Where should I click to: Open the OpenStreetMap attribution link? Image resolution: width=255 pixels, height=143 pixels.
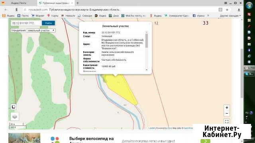(188, 128)
